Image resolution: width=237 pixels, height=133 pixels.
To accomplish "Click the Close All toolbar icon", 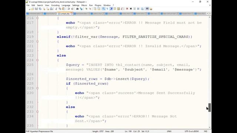I will [48, 9].
